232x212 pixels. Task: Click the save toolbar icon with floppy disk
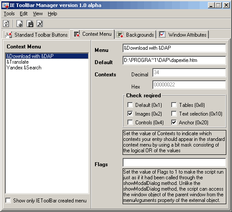coord(30,24)
